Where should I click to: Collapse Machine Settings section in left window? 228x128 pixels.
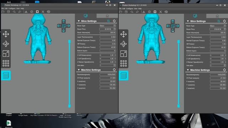click(79, 70)
